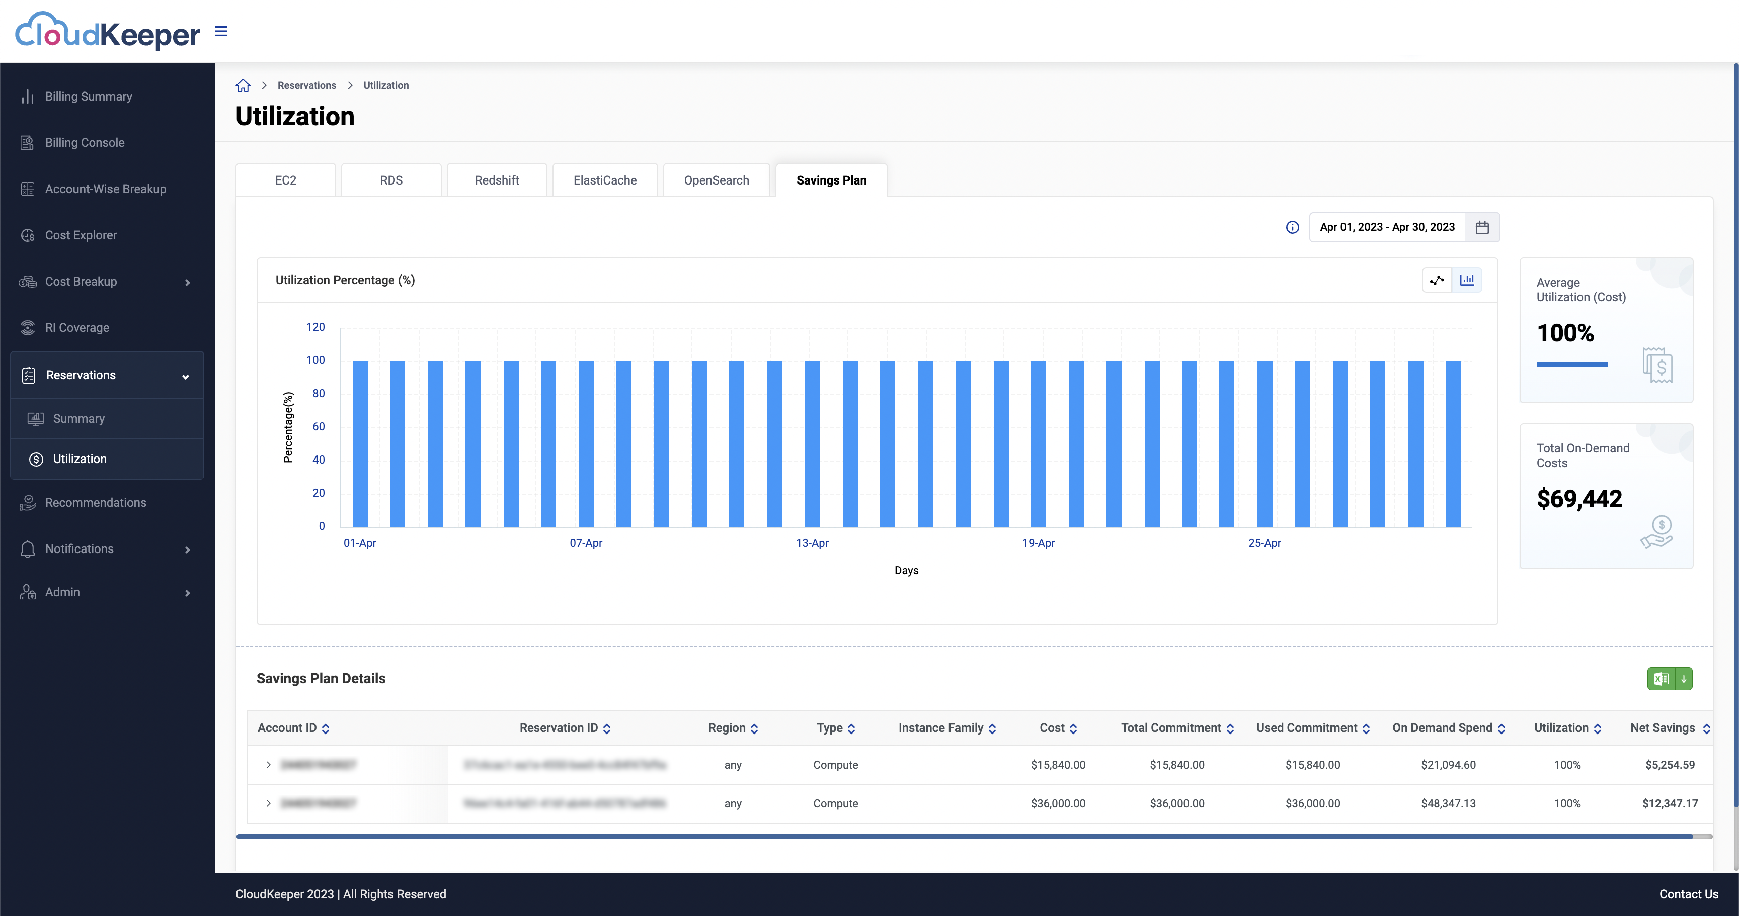The width and height of the screenshot is (1739, 916).
Task: Switch to bar chart view
Action: coord(1467,280)
